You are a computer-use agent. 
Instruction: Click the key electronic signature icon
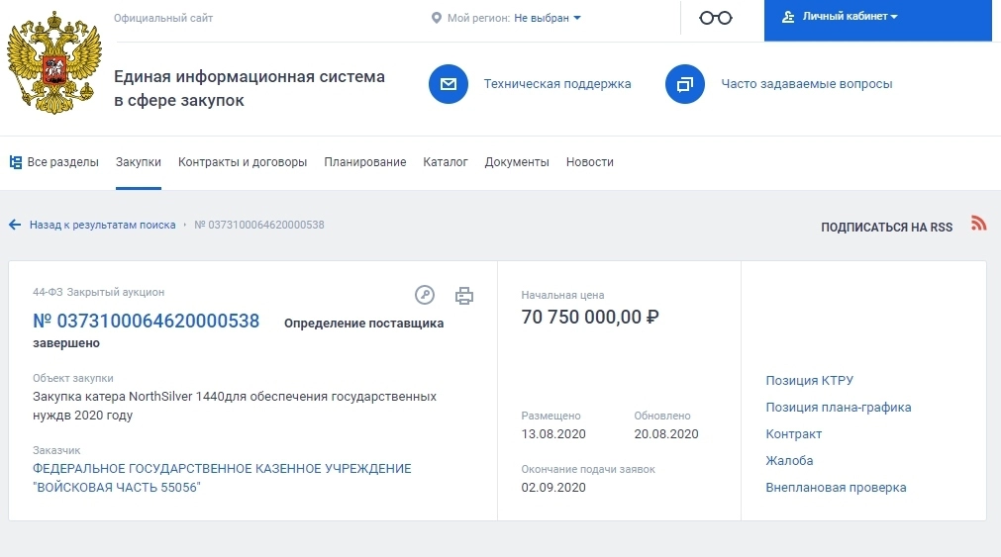tap(425, 295)
